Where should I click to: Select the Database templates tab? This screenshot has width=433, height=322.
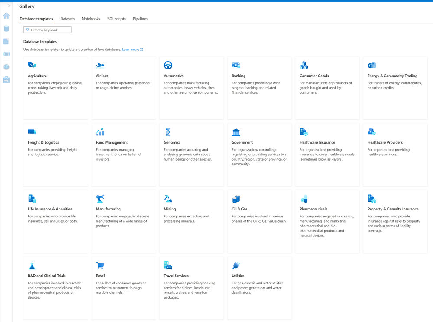pyautogui.click(x=36, y=19)
